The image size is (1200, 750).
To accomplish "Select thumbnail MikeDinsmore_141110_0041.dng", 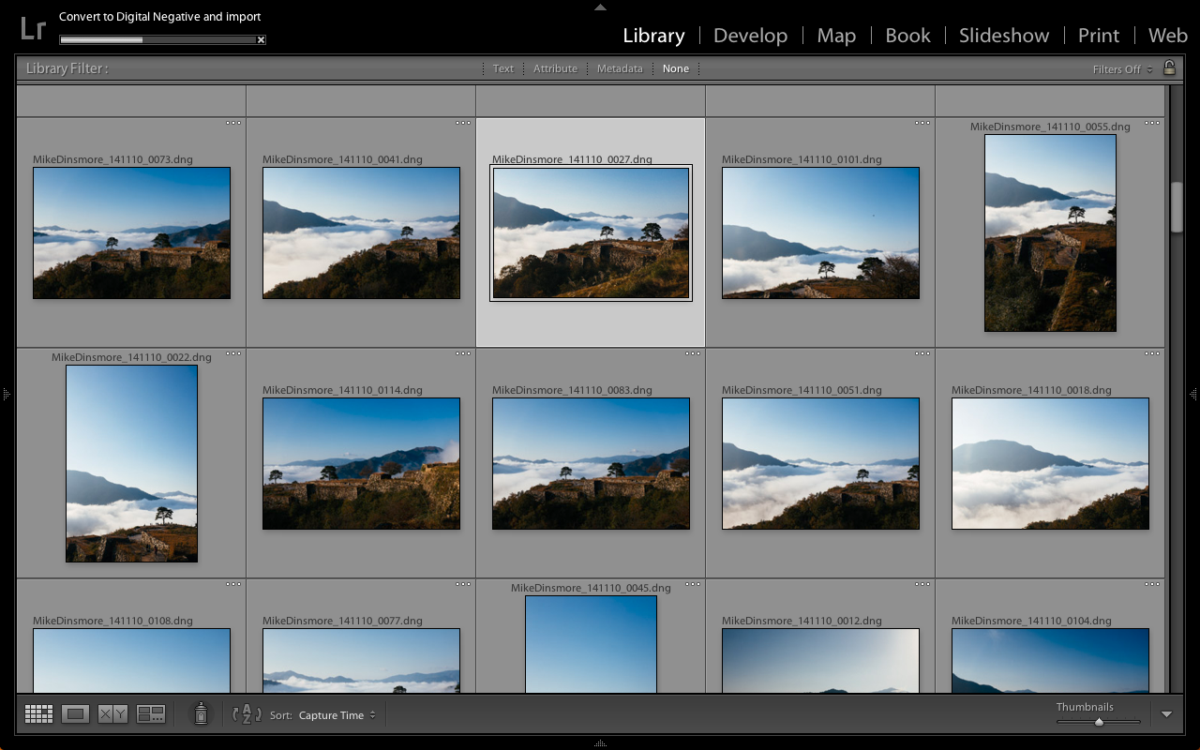I will tap(361, 233).
